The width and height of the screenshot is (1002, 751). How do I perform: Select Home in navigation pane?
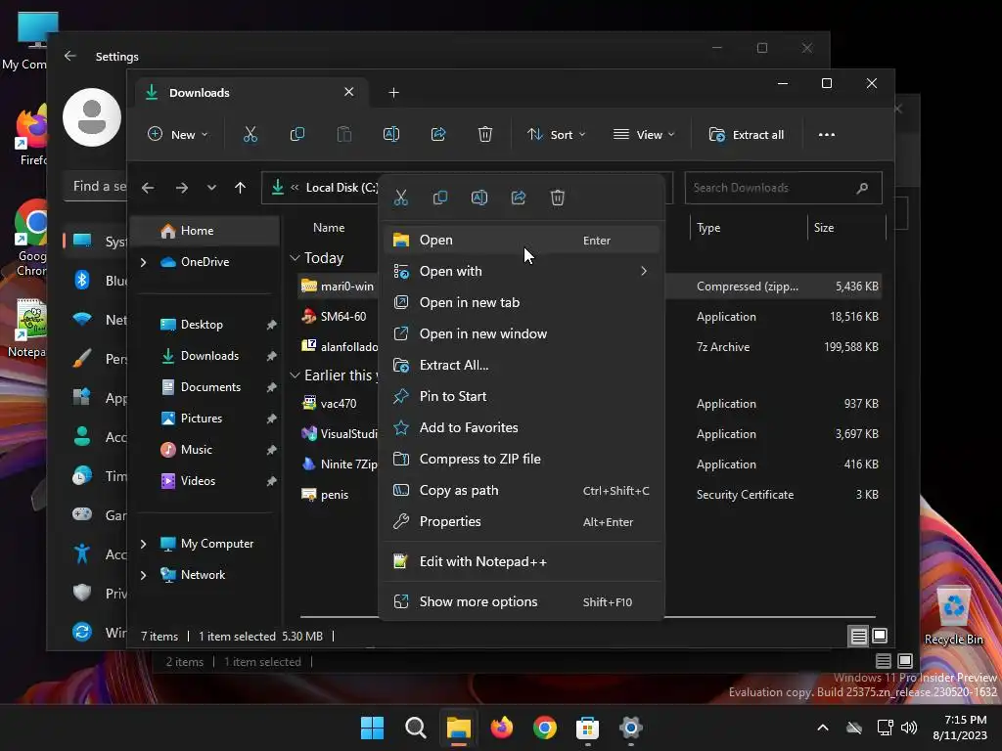click(x=205, y=231)
